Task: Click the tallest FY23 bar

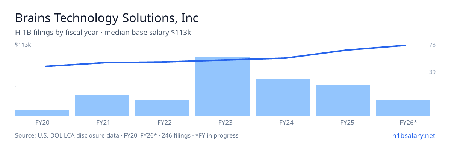Action: [x=222, y=87]
